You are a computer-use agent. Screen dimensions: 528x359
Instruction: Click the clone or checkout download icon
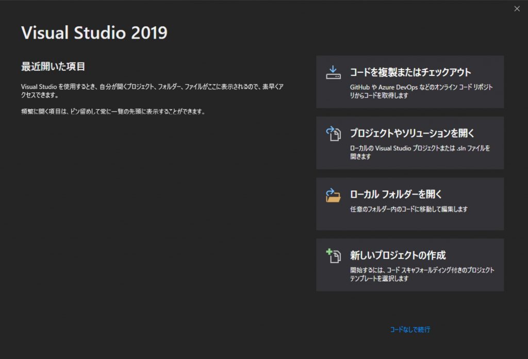click(x=333, y=72)
